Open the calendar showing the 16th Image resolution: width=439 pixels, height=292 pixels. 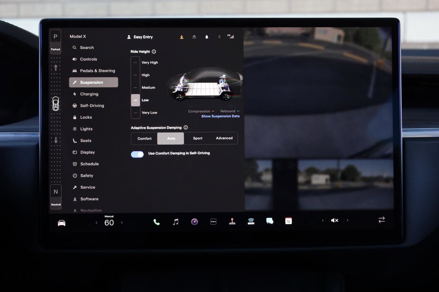click(288, 221)
